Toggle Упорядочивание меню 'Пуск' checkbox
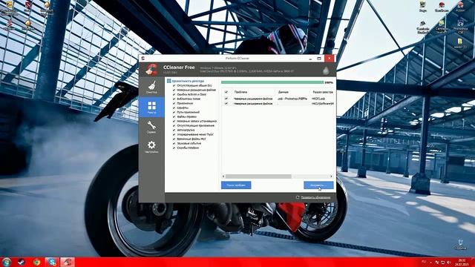Image resolution: width=475 pixels, height=267 pixels. (174, 134)
